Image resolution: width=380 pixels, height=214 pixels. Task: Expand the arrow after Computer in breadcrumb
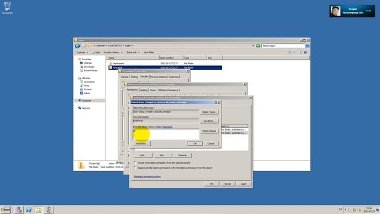(x=107, y=46)
